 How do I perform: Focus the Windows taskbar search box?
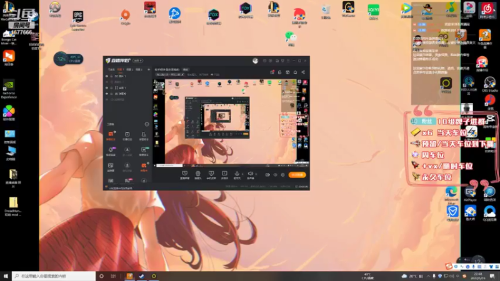pos(54,276)
